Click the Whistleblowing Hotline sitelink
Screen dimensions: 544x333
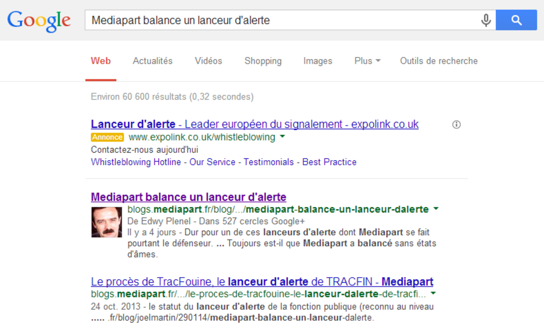[136, 162]
